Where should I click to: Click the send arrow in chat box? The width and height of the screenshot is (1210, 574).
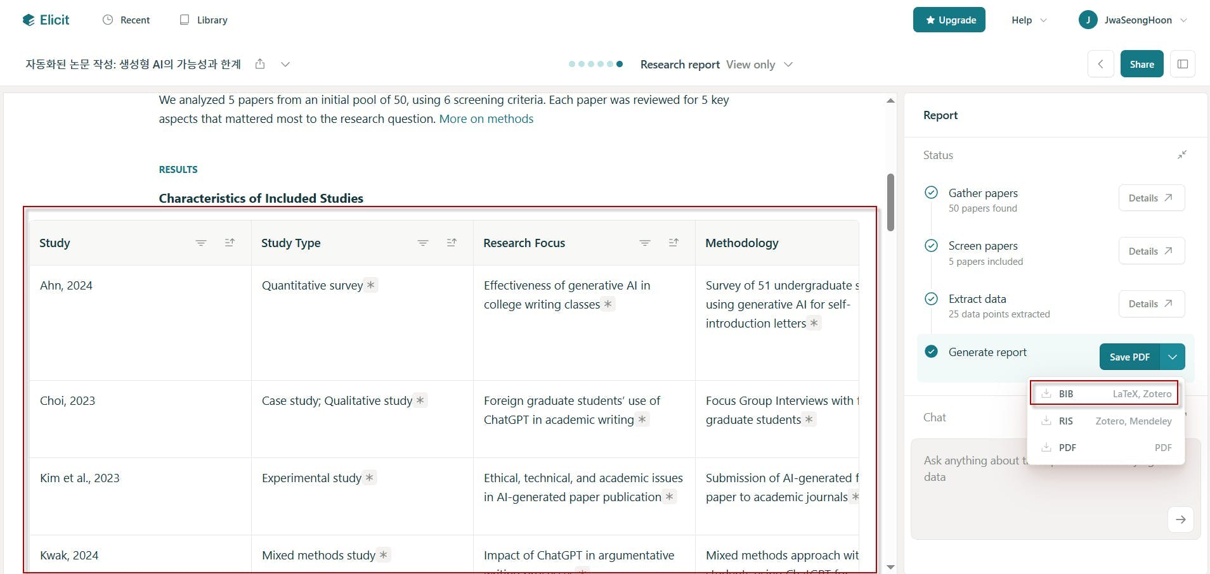tap(1180, 520)
